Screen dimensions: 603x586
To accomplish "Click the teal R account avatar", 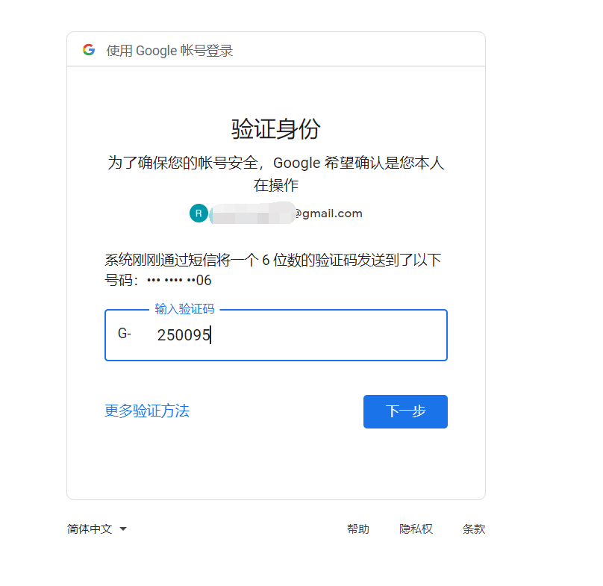I will 199,213.
